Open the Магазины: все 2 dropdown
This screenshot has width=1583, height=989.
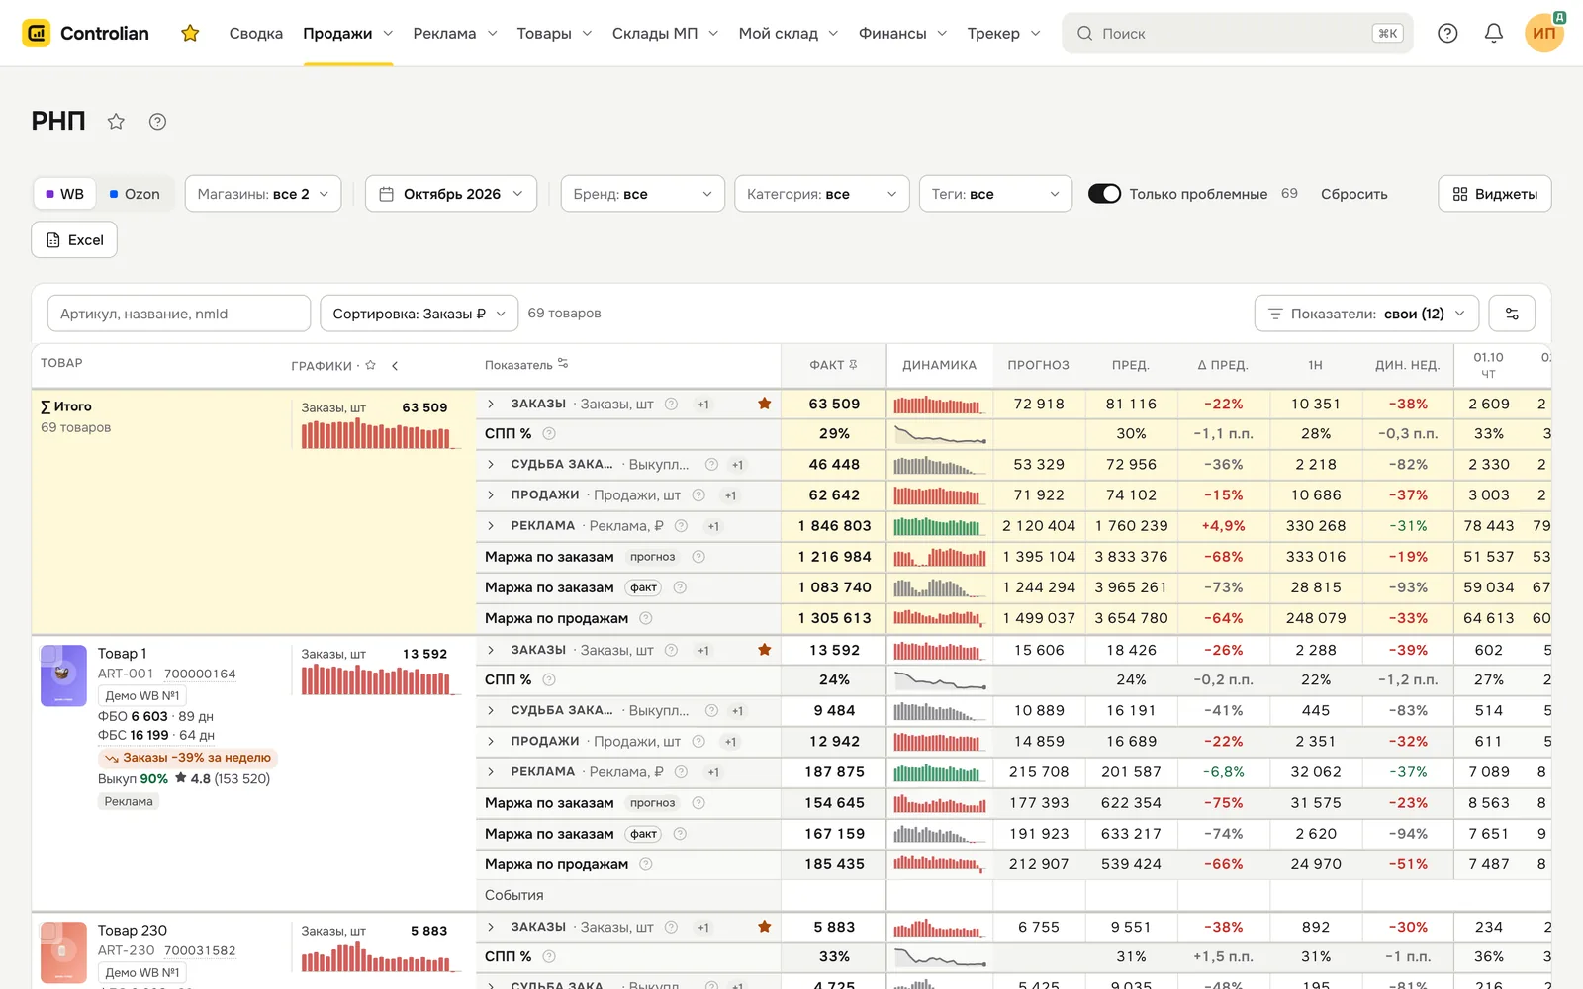(263, 194)
